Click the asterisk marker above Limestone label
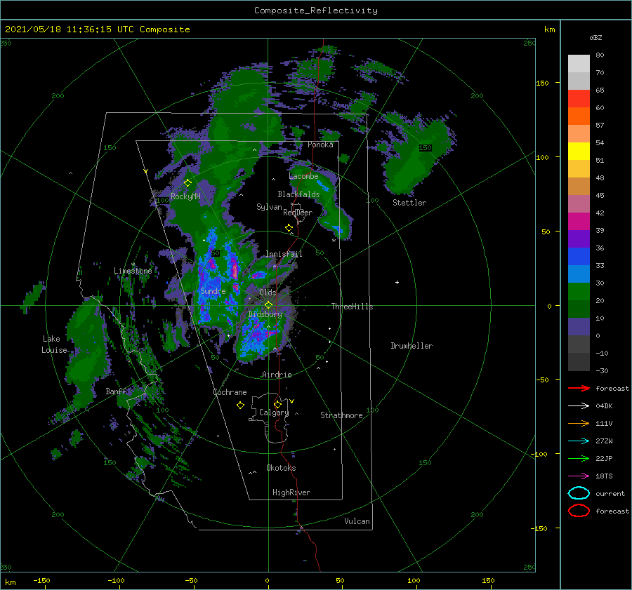Screen dimensions: 632x590 pos(133,264)
